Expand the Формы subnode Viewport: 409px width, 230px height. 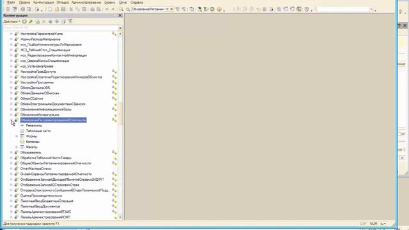17,136
